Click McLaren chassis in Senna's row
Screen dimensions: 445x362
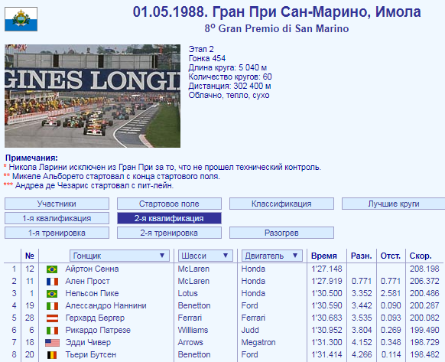pyautogui.click(x=193, y=269)
